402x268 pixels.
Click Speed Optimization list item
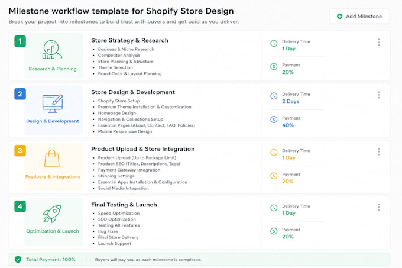[x=119, y=214]
